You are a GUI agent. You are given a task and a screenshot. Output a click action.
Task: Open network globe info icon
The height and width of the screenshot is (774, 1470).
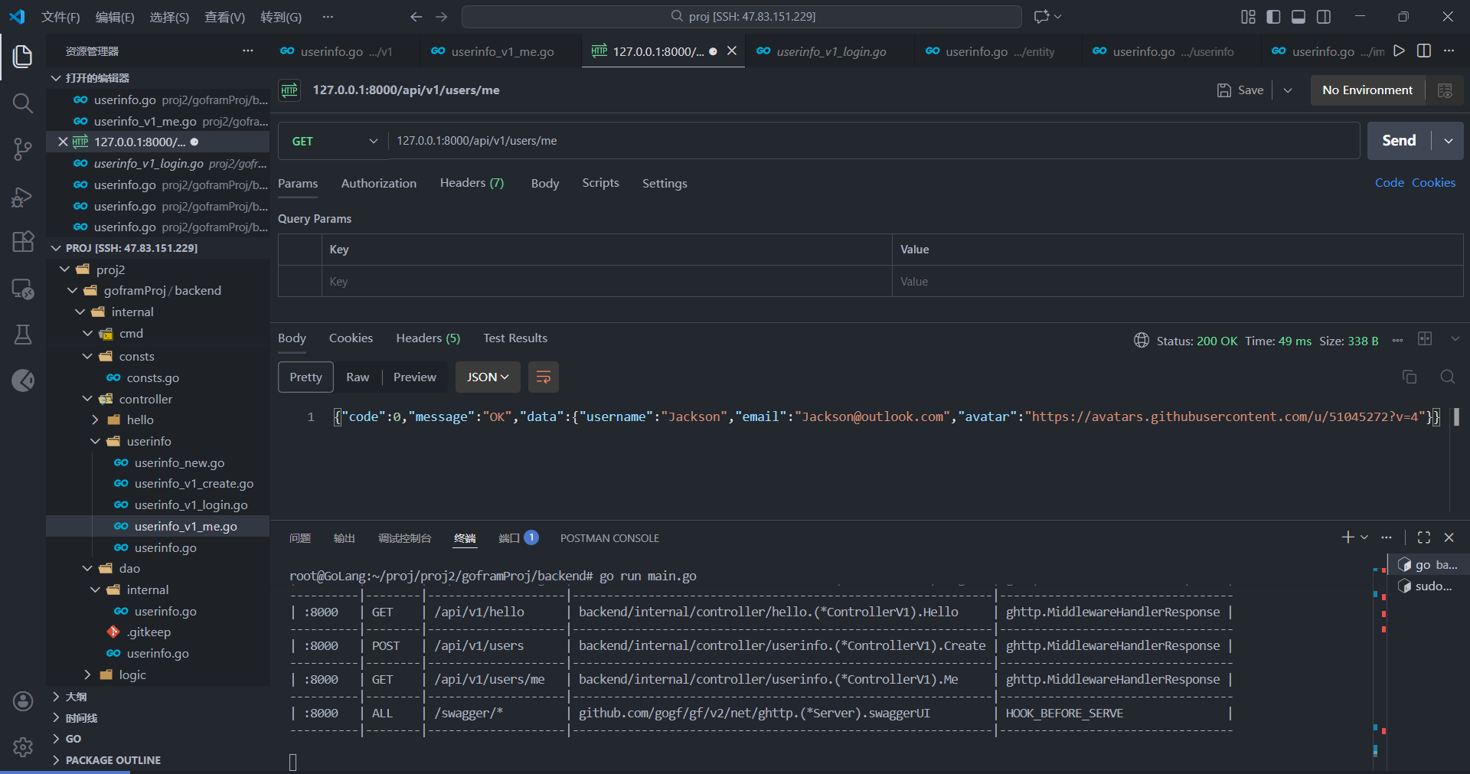point(1141,341)
